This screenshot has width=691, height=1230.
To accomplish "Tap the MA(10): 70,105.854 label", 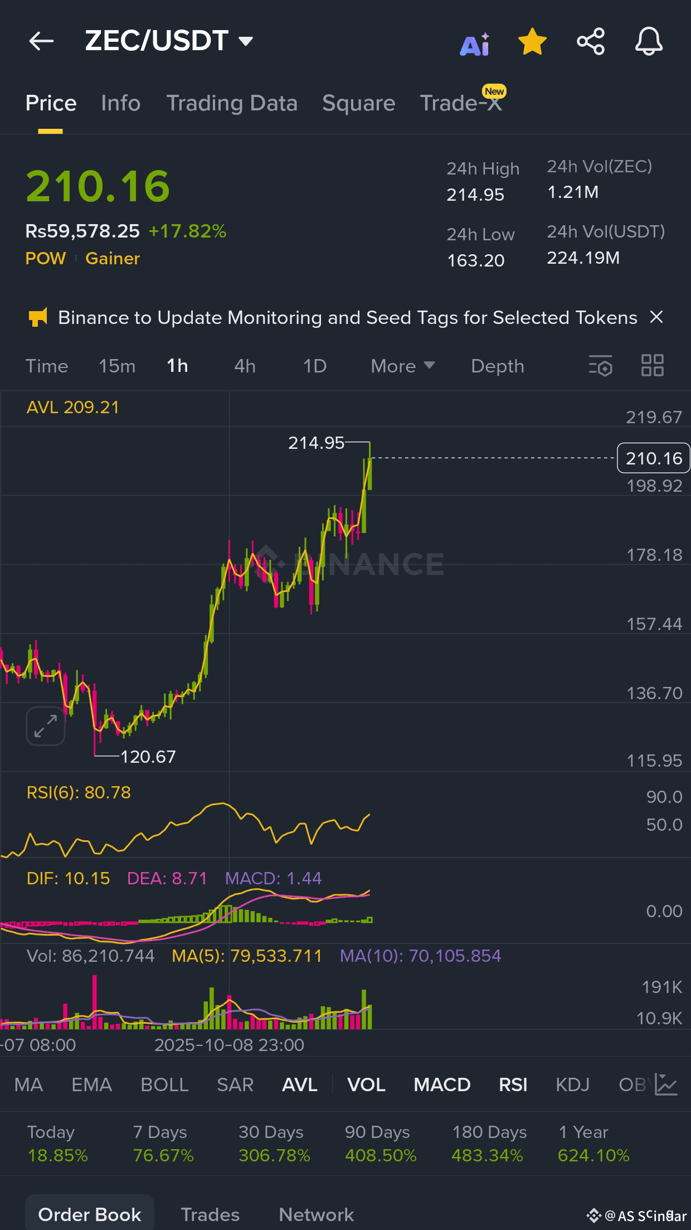I will pyautogui.click(x=421, y=956).
